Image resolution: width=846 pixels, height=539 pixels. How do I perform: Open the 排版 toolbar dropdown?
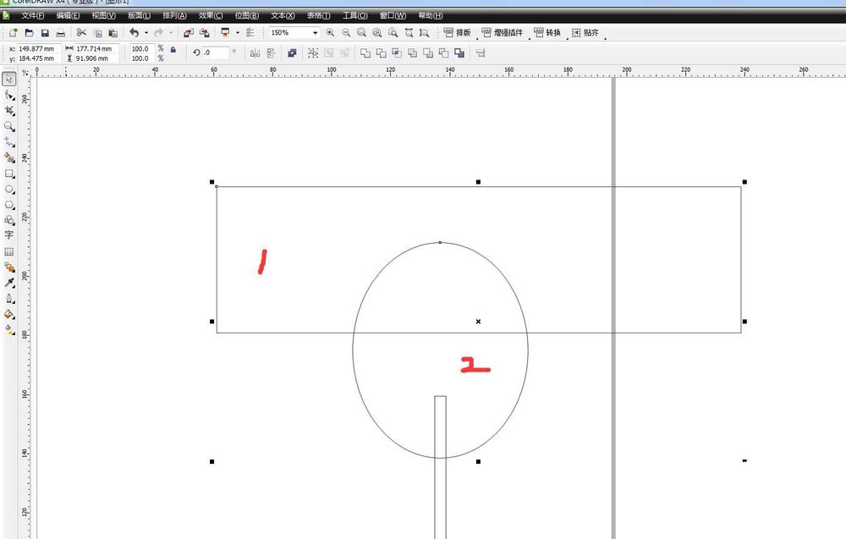coord(457,33)
